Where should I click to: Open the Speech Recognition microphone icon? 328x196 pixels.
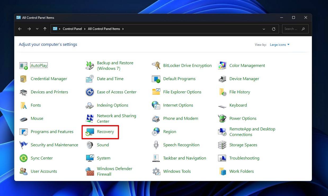[156, 145]
